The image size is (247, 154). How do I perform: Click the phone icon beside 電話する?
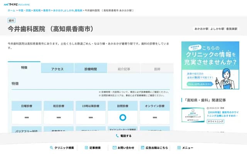[117, 136]
